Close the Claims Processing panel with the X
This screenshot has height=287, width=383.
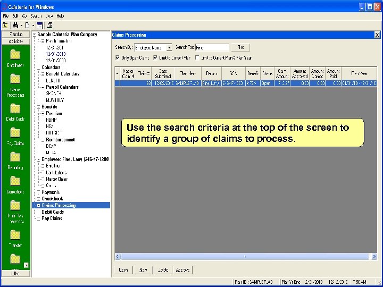point(377,35)
